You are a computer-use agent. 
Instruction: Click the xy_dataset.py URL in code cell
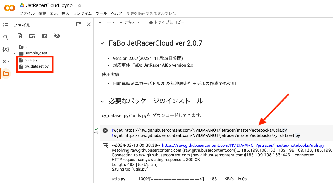click(x=212, y=135)
